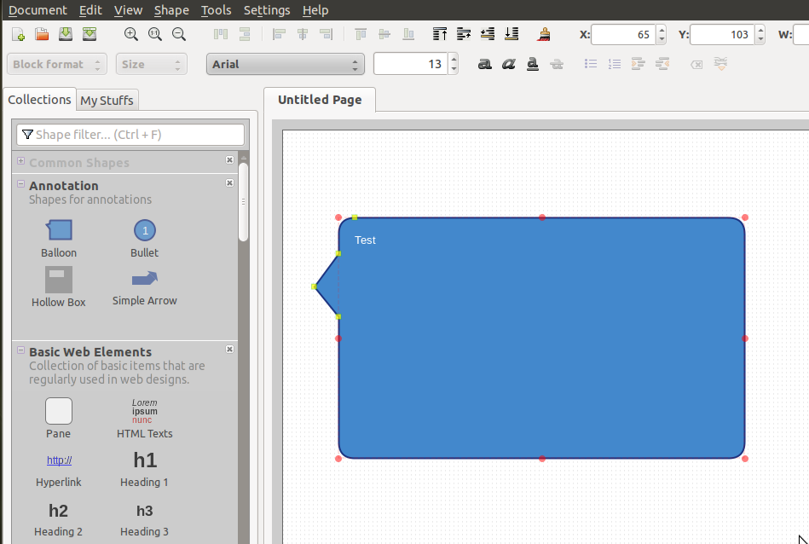Reset zoom to actual size 1:1
This screenshot has width=809, height=544.
pos(155,34)
